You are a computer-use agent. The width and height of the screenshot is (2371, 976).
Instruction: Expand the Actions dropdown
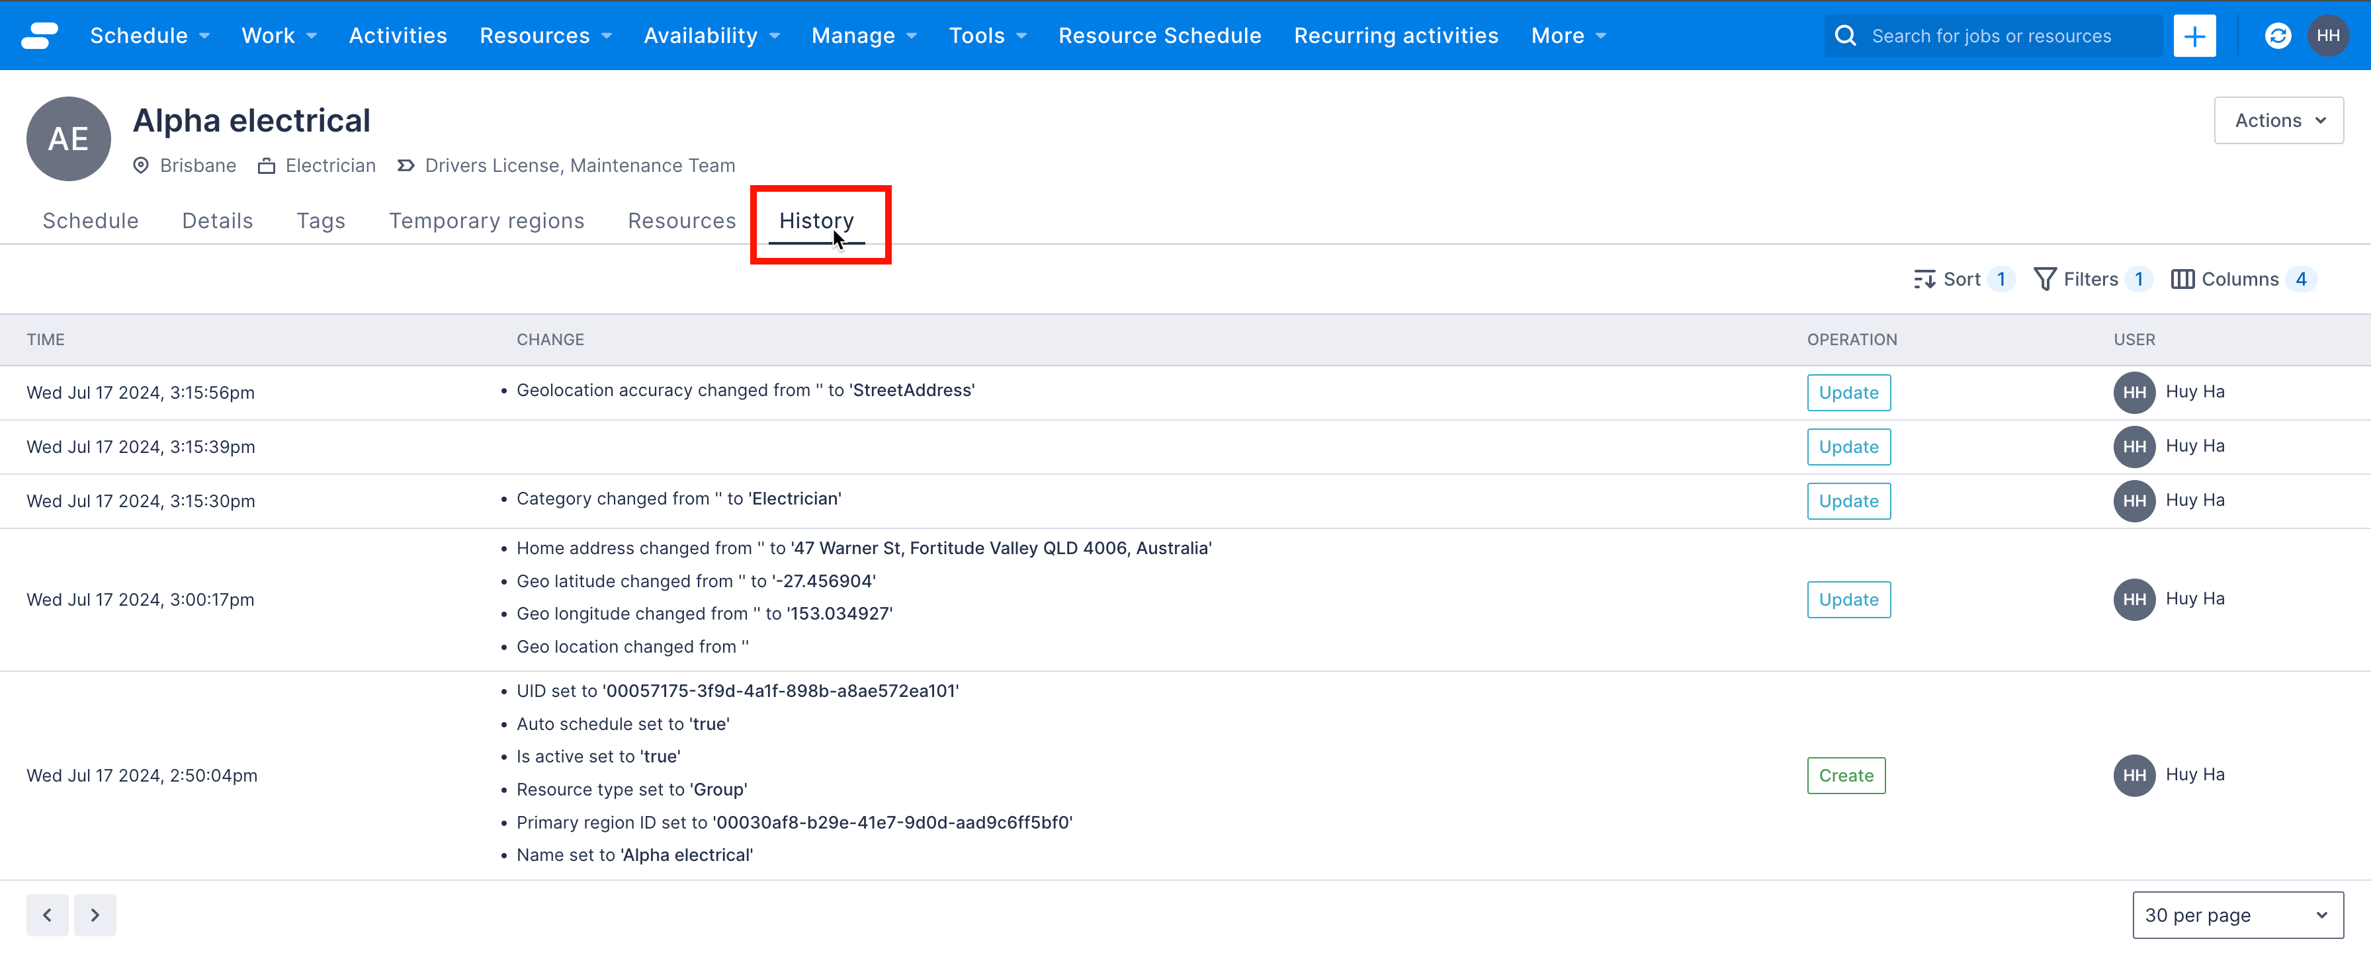click(2278, 120)
